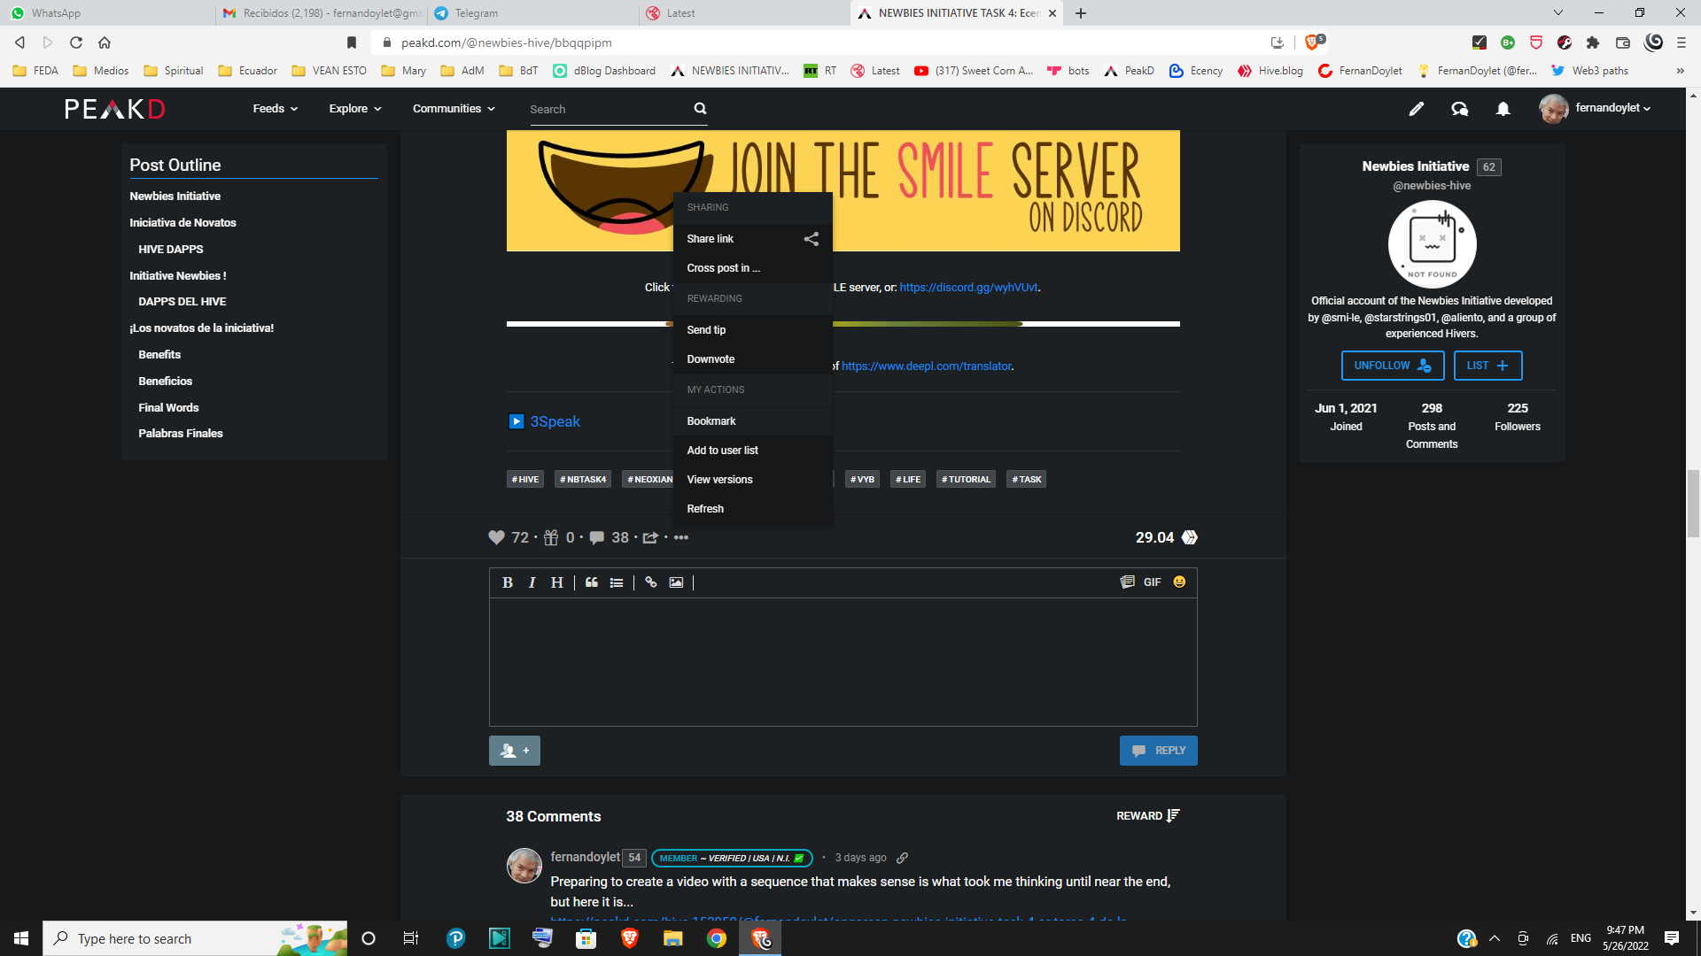The width and height of the screenshot is (1701, 956).
Task: Reload the browser page
Action: (76, 42)
